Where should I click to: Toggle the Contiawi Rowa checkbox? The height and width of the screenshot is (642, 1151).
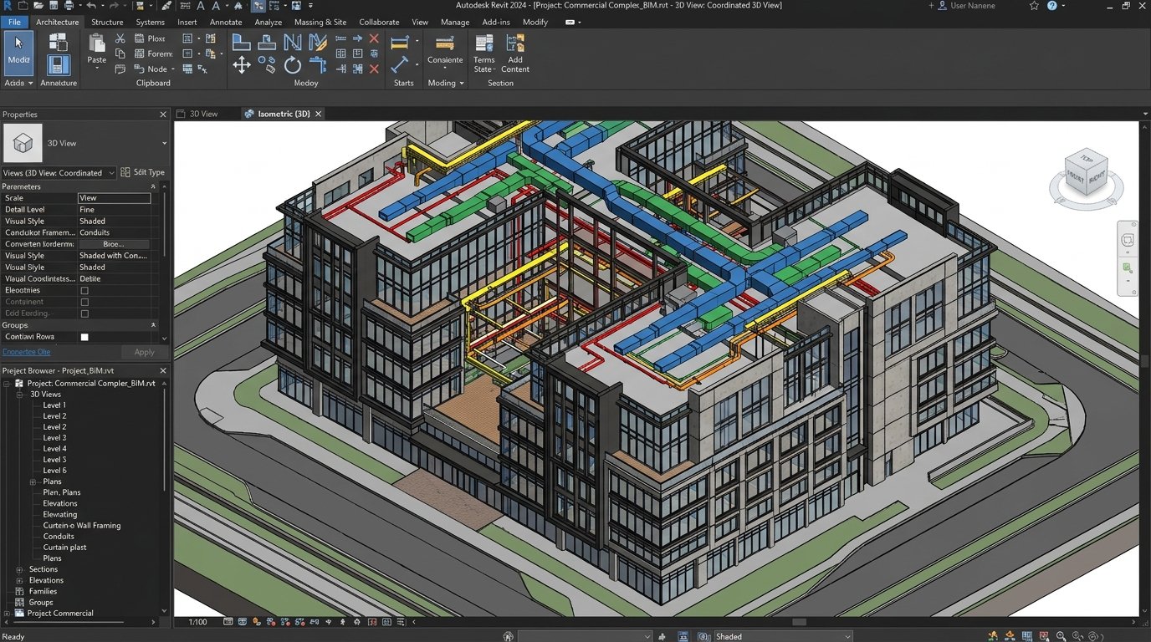[84, 337]
